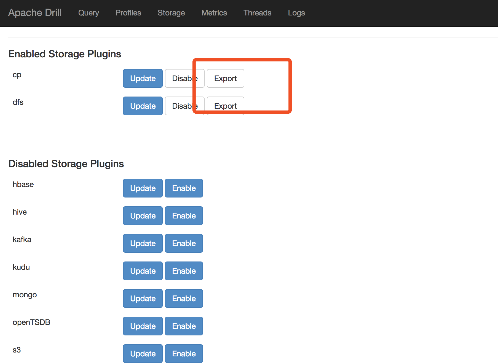The image size is (498, 363).
Task: Update the kudu plugin settings
Action: pyautogui.click(x=143, y=271)
